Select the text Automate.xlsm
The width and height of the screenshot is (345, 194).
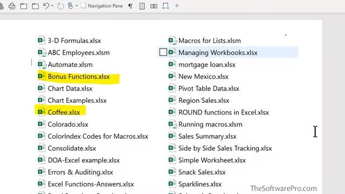pyautogui.click(x=70, y=65)
